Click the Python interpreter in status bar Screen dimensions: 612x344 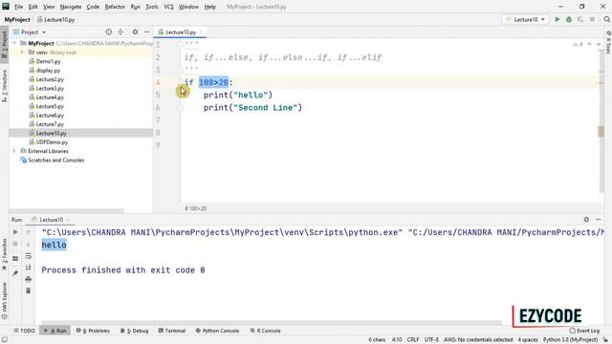point(570,340)
